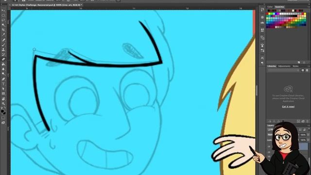Select the Clone Stamp tool
The width and height of the screenshot is (311, 175).
coord(3,50)
